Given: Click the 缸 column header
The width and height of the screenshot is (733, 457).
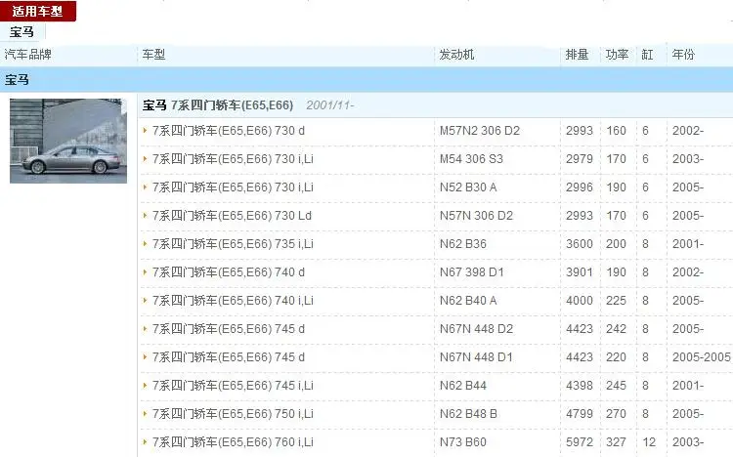Looking at the screenshot, I should tap(647, 55).
